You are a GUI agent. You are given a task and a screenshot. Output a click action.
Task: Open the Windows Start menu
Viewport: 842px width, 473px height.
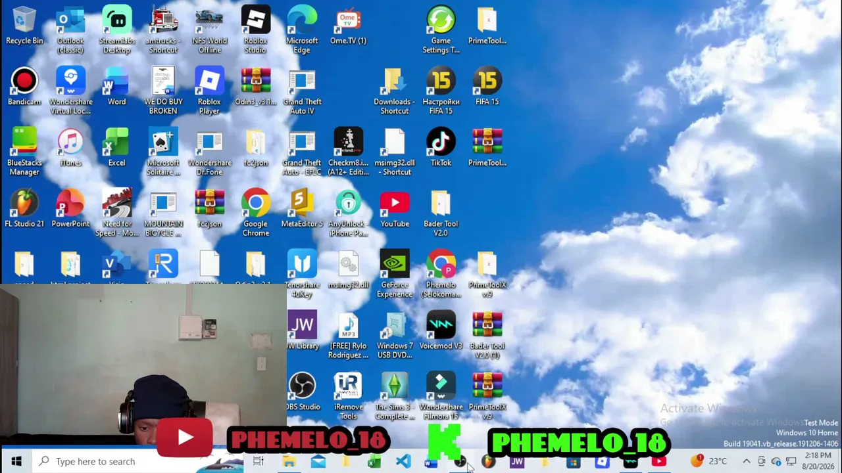16,462
